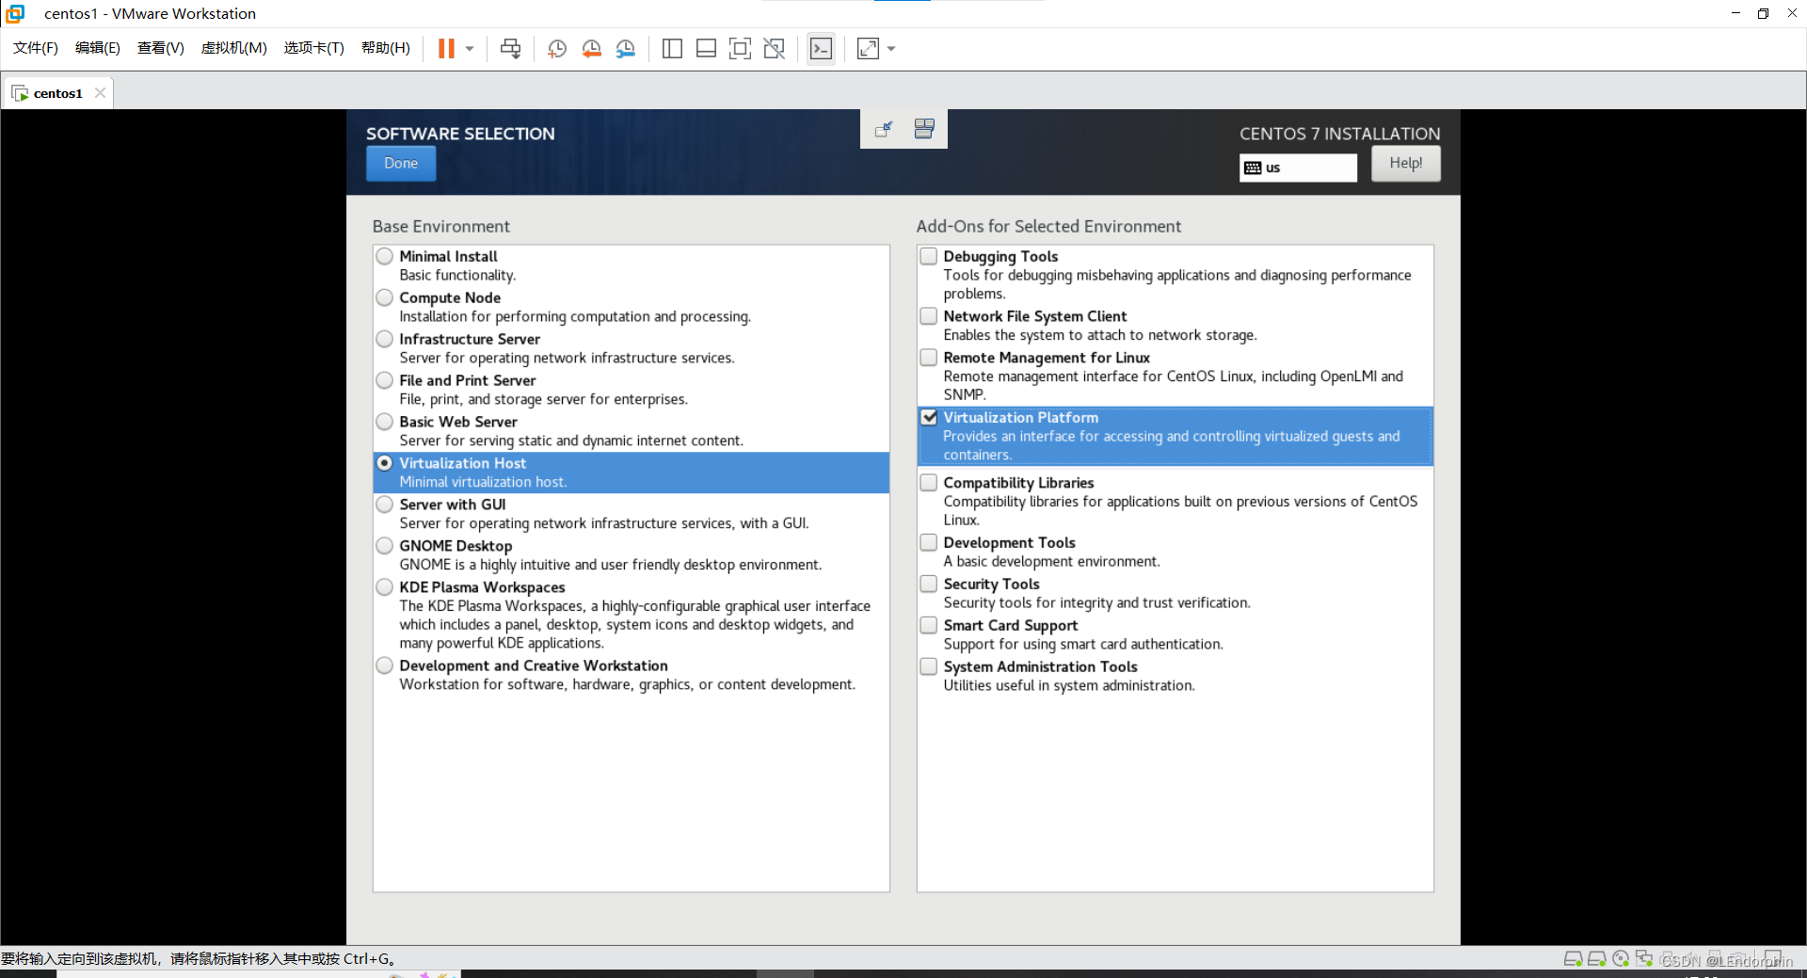This screenshot has height=978, width=1807.
Task: Click the release-cursor arrow icon in installer
Action: (884, 129)
